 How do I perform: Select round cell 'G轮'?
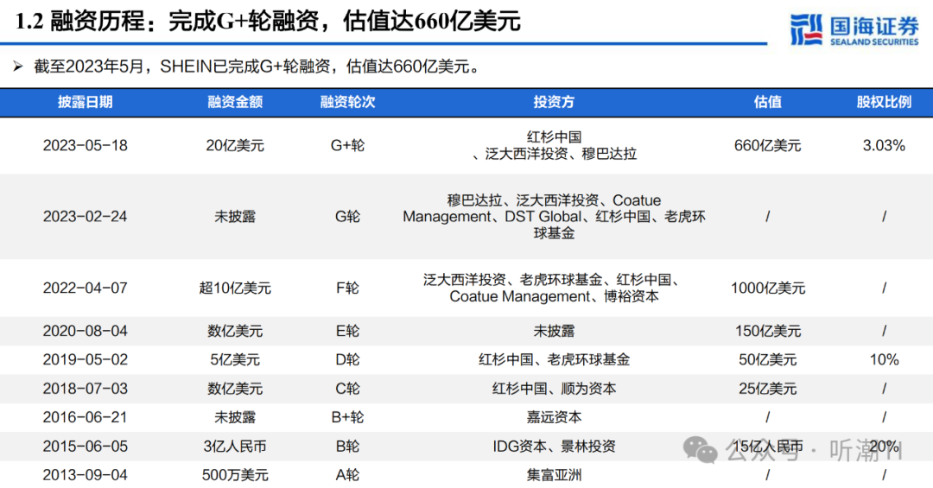347,217
